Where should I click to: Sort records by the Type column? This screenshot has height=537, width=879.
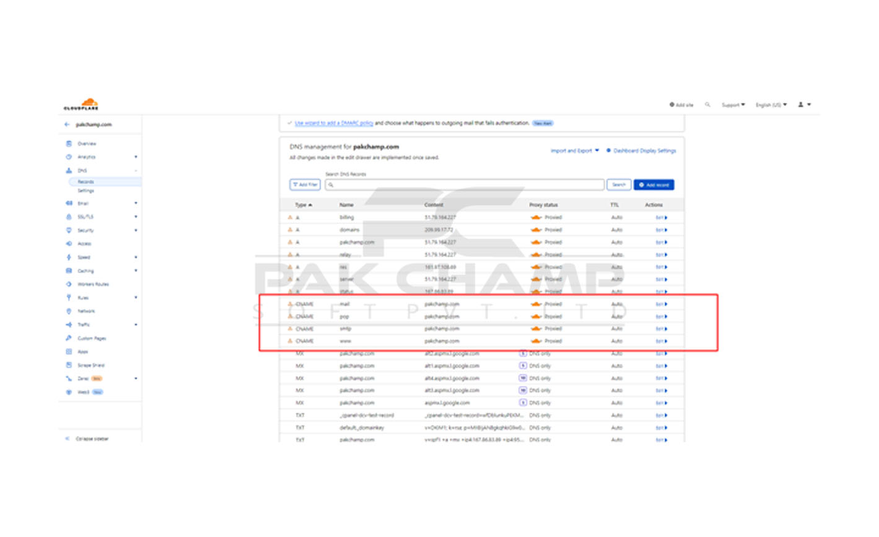pyautogui.click(x=304, y=205)
